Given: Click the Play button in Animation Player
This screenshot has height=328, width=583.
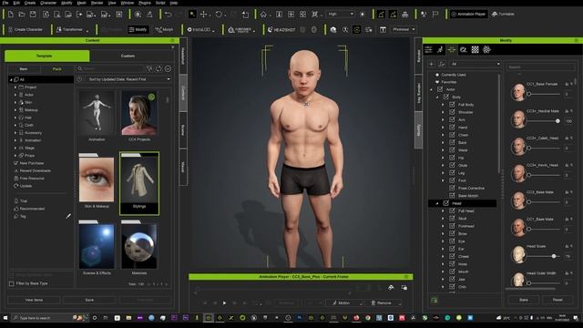Looking at the screenshot, I should (224, 303).
